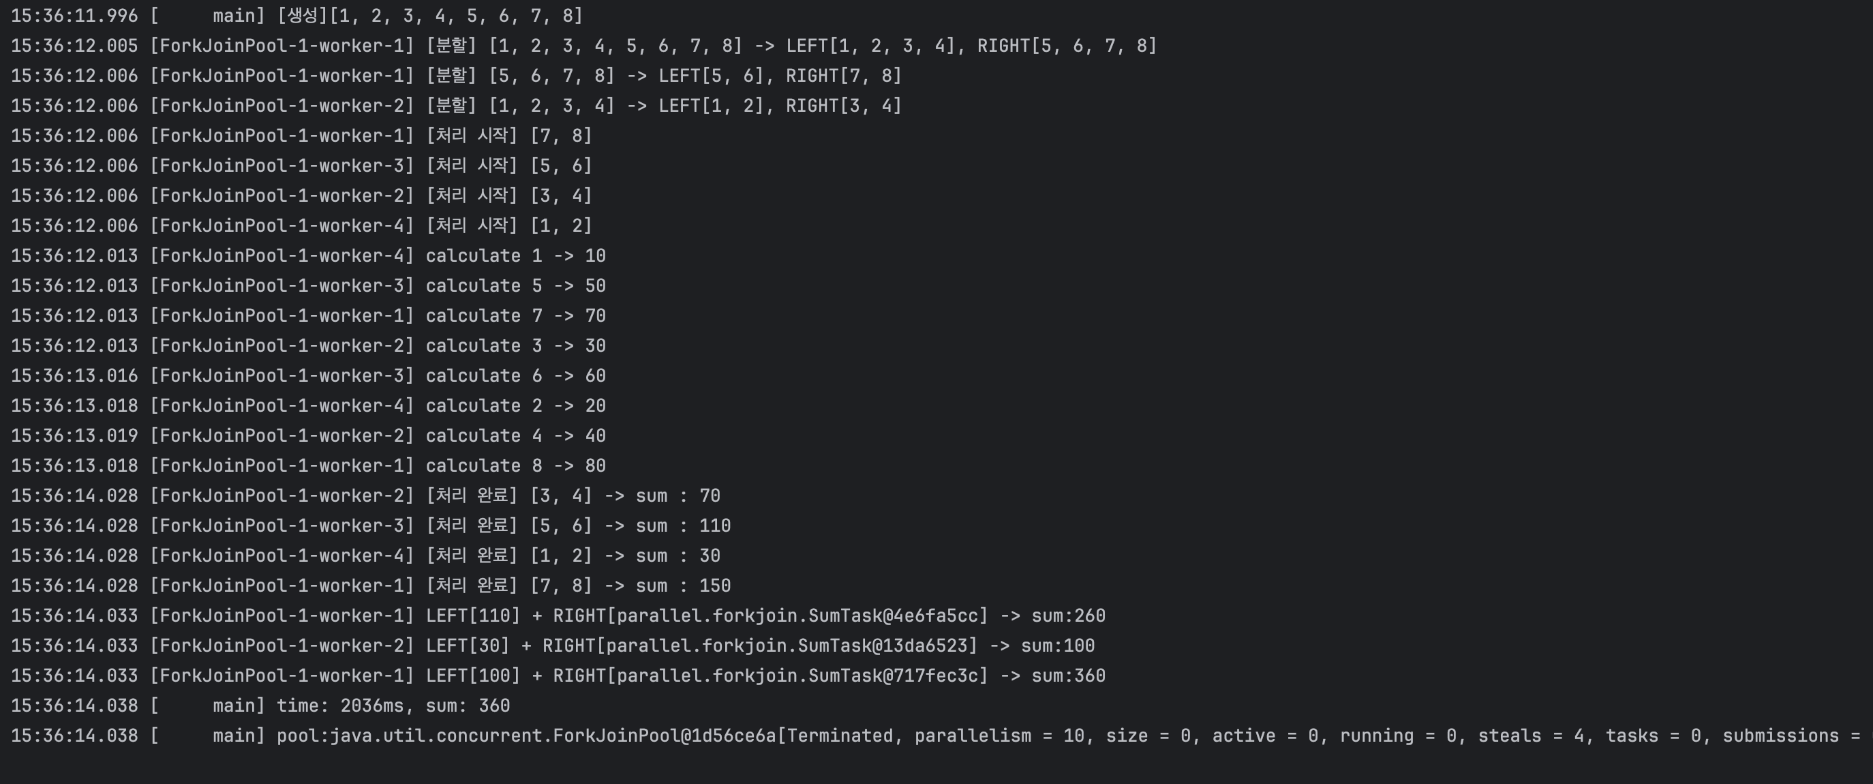Click the "time: 2036ms, sum: 360" line
Screen dimensions: 1873x784
point(393,706)
